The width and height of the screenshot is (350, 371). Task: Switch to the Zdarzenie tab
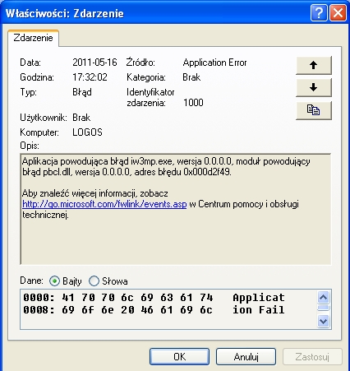[x=33, y=38]
